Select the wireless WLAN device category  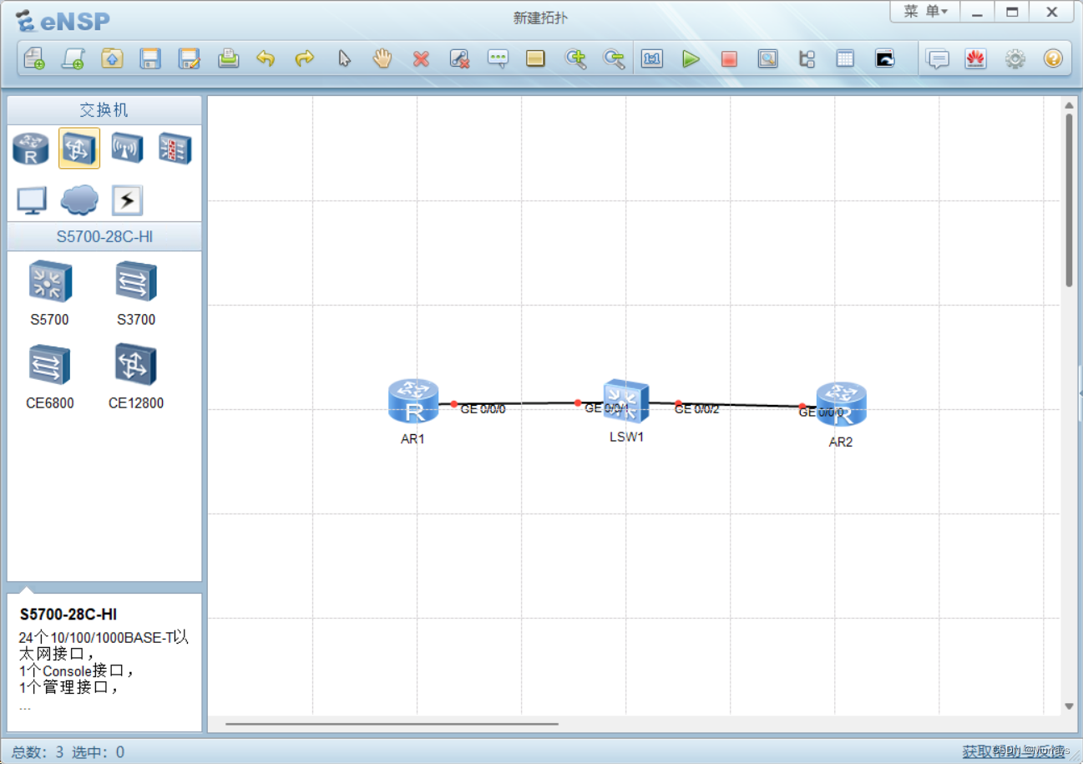pos(127,149)
